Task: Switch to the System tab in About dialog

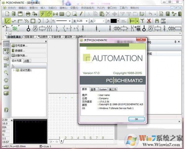Action: (x=103, y=89)
